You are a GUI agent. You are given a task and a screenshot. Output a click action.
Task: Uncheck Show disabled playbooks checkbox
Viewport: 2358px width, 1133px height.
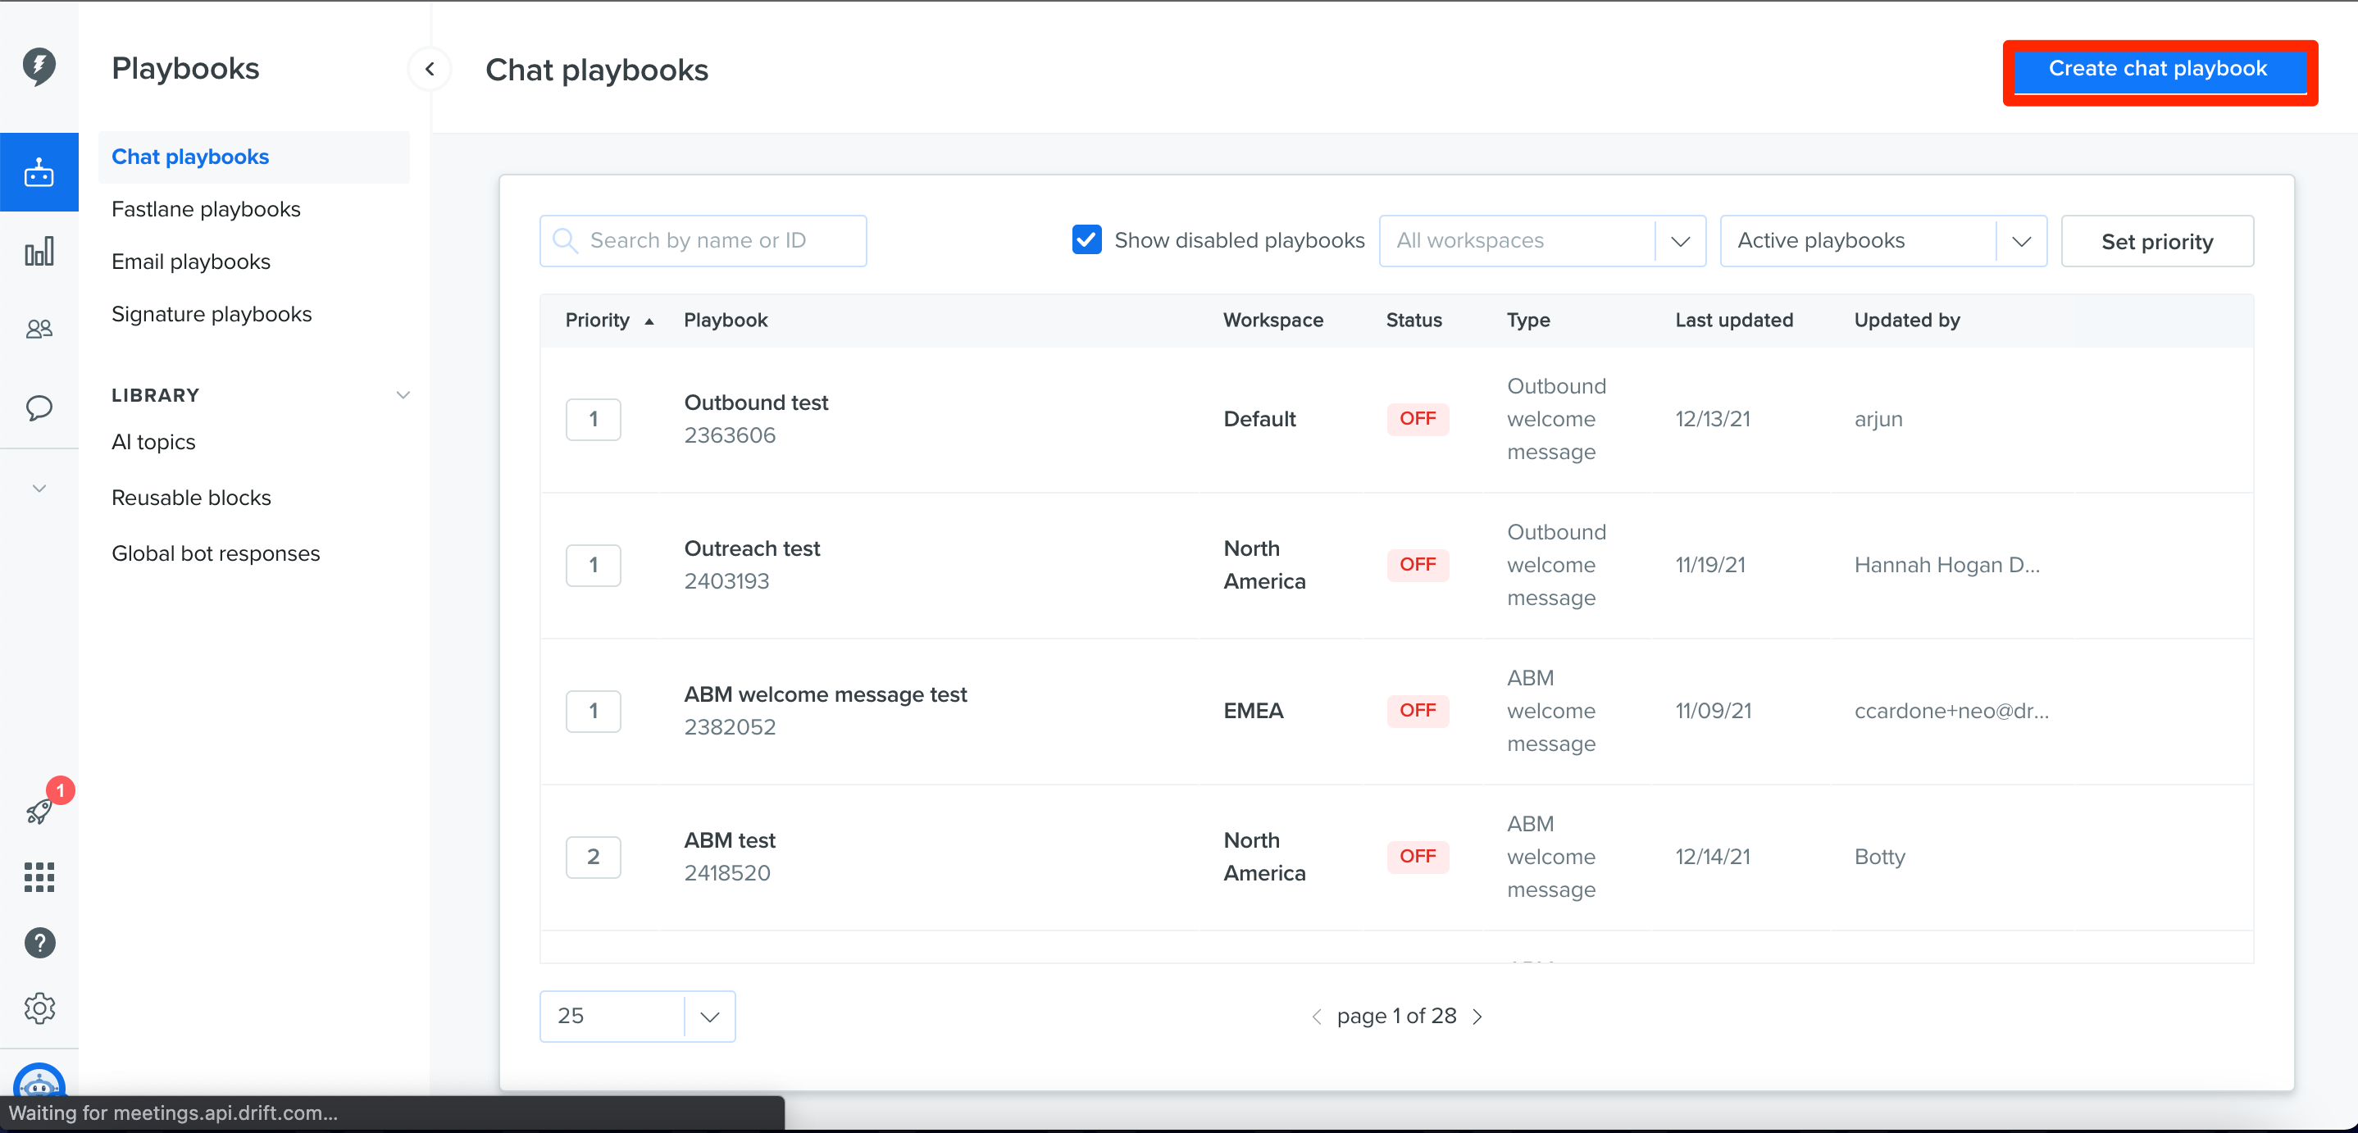pyautogui.click(x=1086, y=239)
